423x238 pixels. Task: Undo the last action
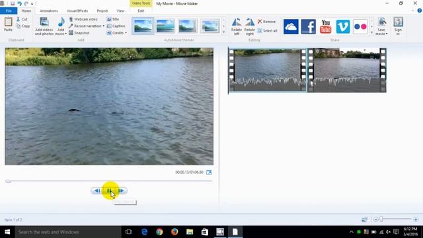[19, 3]
